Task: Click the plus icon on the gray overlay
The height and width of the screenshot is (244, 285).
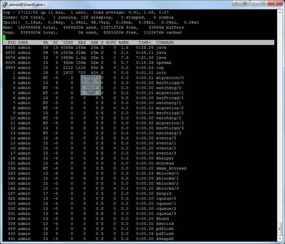Action: tap(91, 81)
